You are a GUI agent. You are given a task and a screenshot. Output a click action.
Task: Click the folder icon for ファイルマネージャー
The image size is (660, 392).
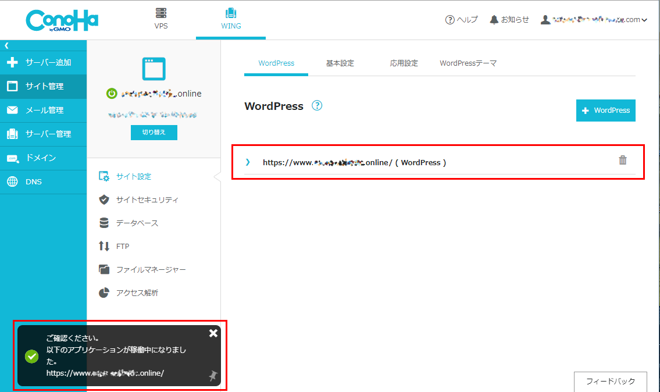click(104, 269)
